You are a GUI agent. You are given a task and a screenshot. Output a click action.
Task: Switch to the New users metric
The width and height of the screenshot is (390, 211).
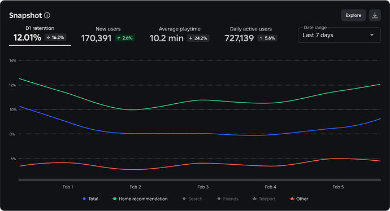(x=108, y=35)
